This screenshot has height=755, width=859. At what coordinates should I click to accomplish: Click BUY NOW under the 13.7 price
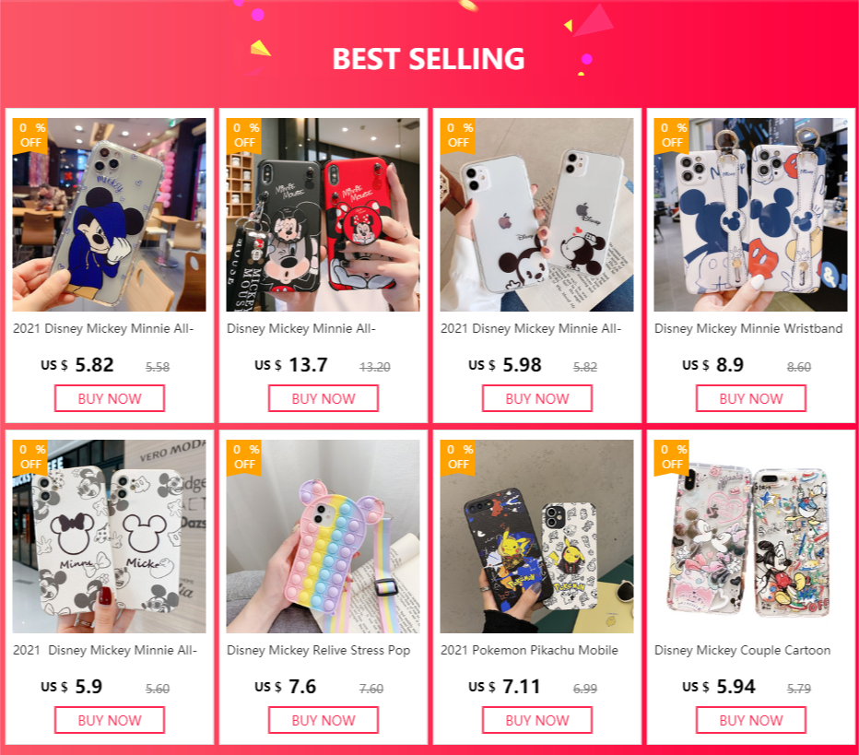click(x=324, y=398)
